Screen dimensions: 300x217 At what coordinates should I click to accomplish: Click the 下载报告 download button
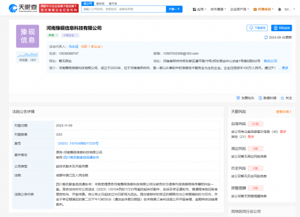point(257,28)
